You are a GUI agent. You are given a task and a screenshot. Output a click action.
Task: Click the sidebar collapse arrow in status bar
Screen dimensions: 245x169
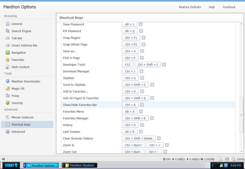pyautogui.click(x=3, y=159)
